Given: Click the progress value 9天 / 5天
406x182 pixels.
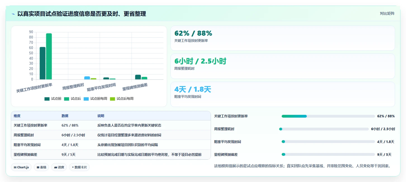Looking at the screenshot, I should 384,155.
